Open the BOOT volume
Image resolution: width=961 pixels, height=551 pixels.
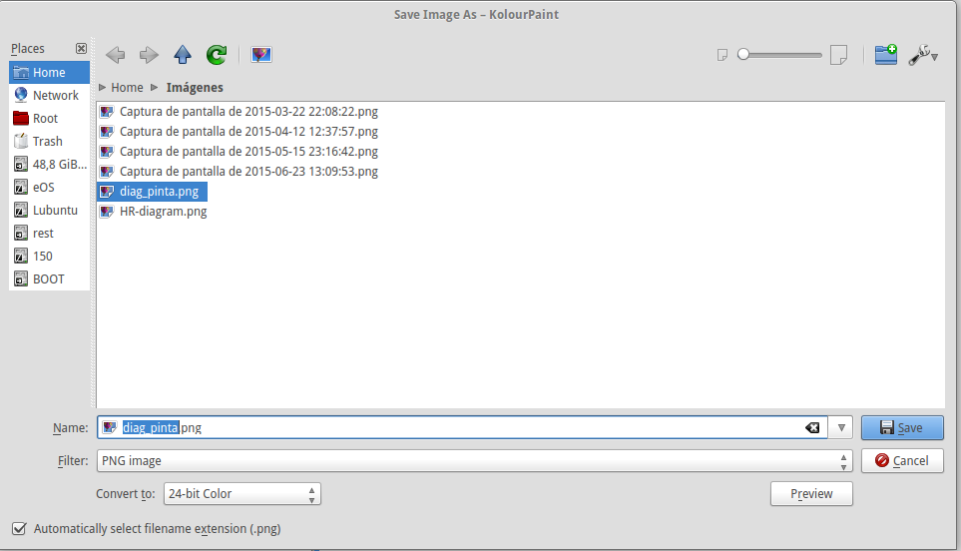(49, 278)
